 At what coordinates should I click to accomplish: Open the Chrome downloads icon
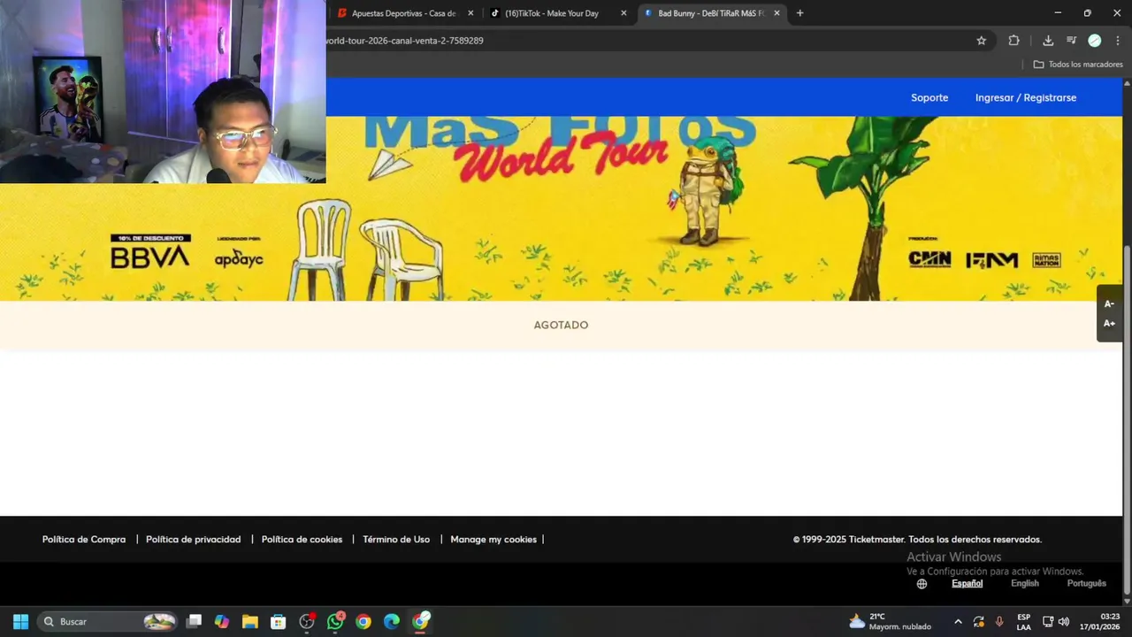pyautogui.click(x=1048, y=41)
